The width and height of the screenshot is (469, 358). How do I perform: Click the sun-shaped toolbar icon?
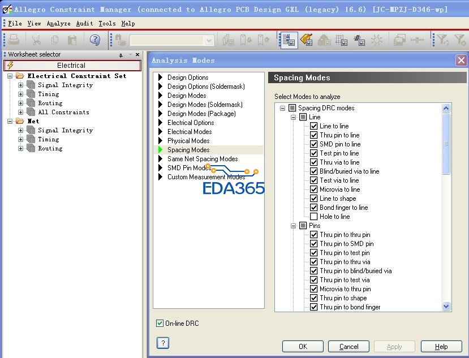tap(376, 40)
